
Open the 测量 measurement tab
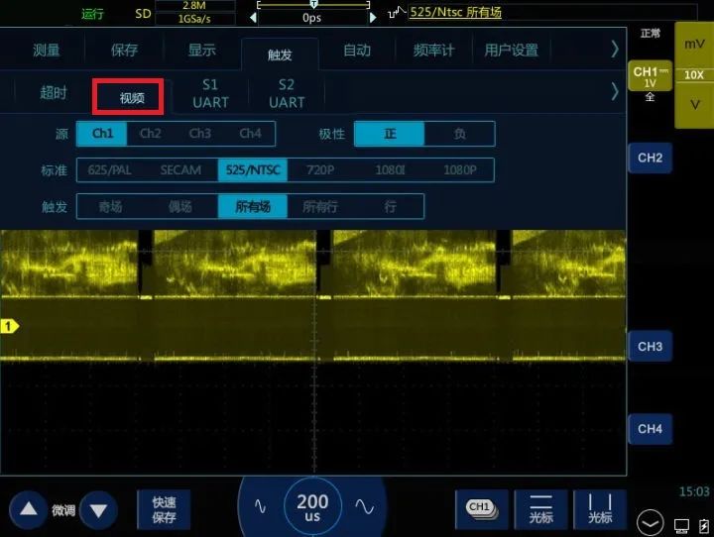(47, 50)
